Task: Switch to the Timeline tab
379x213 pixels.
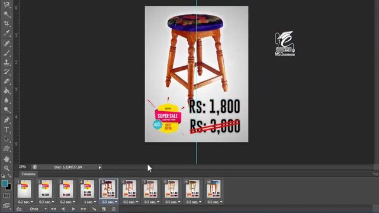Action: pos(28,174)
